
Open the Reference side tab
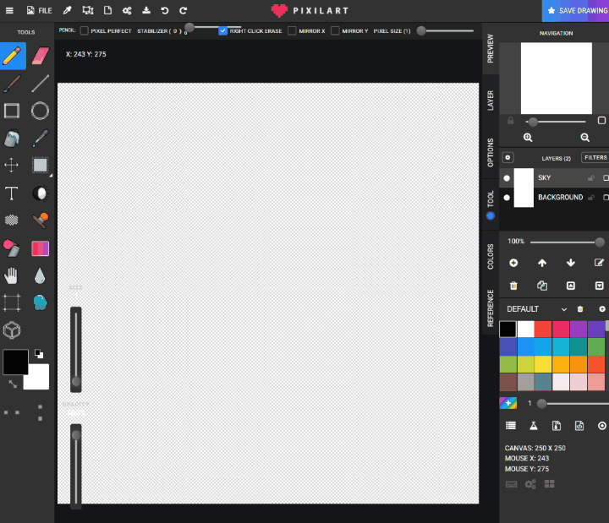tap(491, 308)
